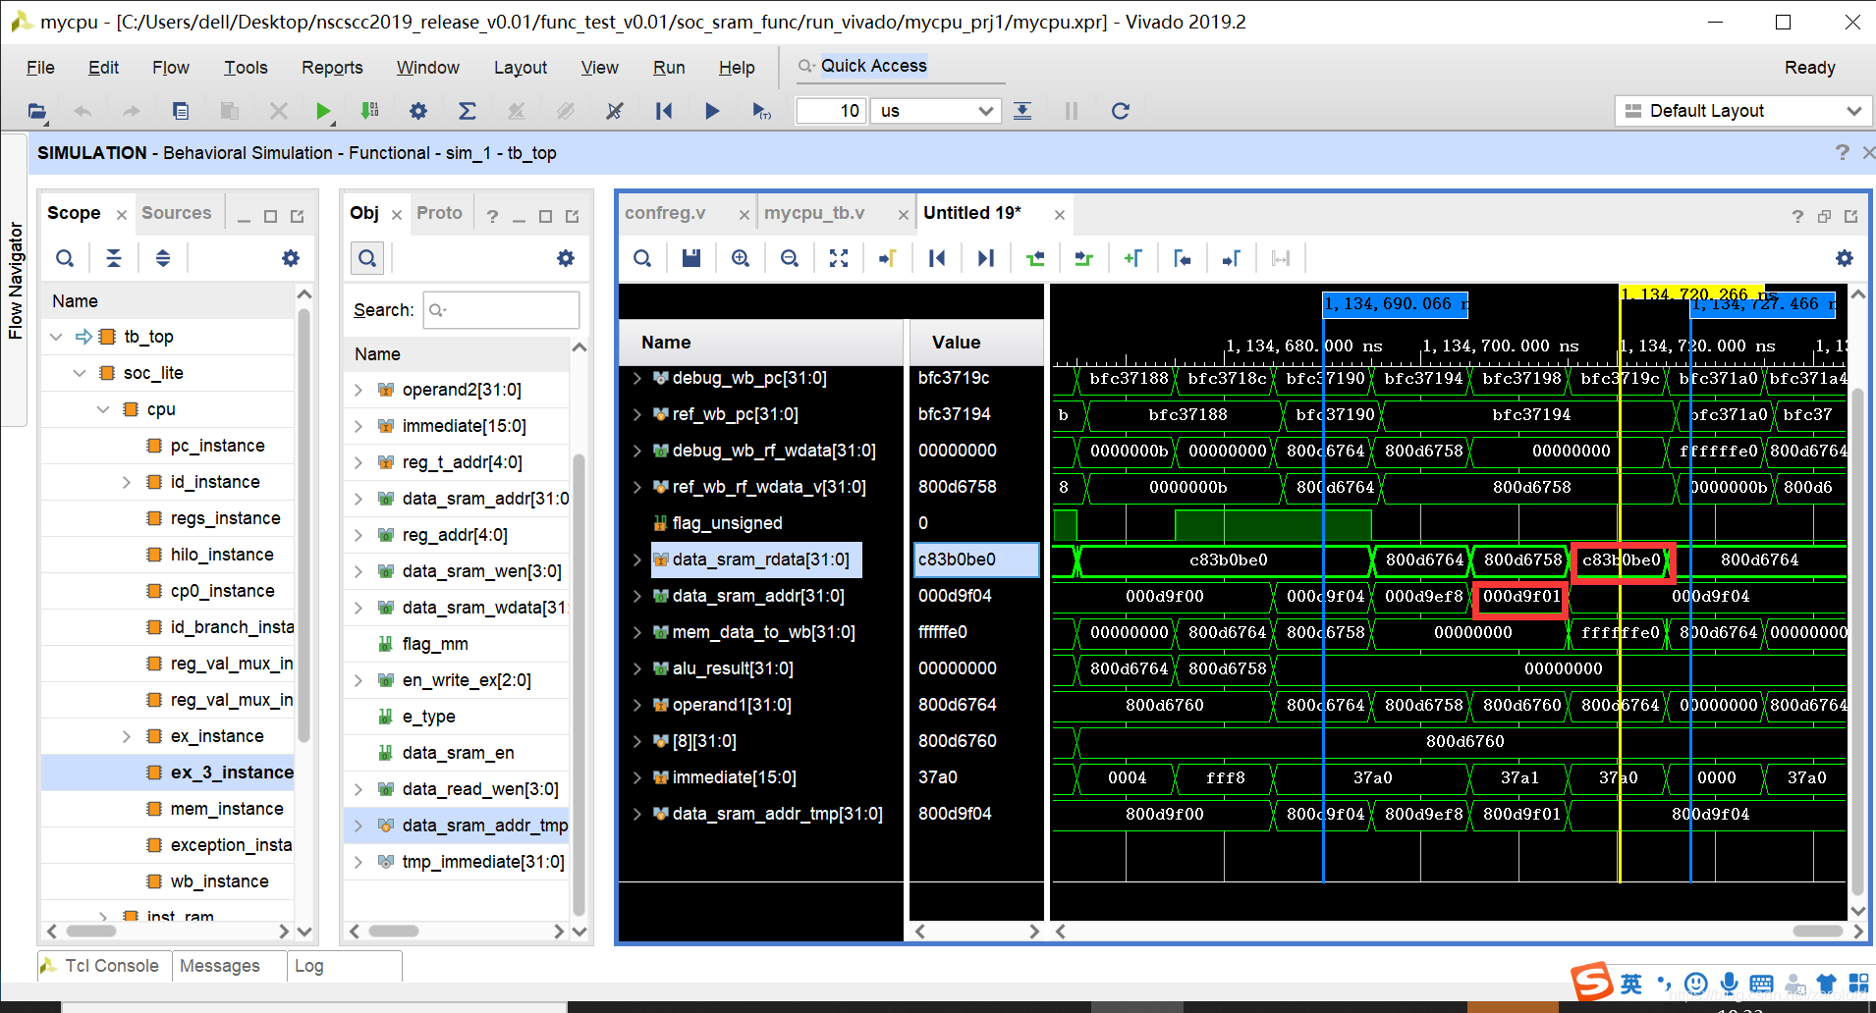
Task: Expand the id_instance scope node
Action: pyautogui.click(x=127, y=482)
